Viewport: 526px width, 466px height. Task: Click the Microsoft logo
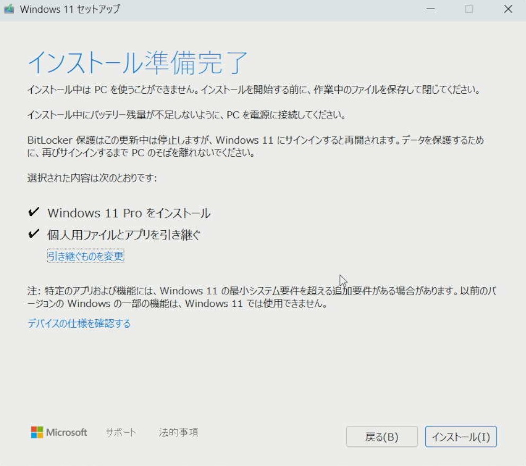pos(59,433)
